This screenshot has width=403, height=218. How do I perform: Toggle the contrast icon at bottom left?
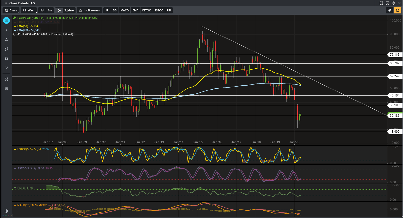(x=7, y=211)
